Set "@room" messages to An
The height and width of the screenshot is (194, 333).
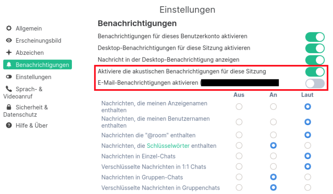point(274,135)
